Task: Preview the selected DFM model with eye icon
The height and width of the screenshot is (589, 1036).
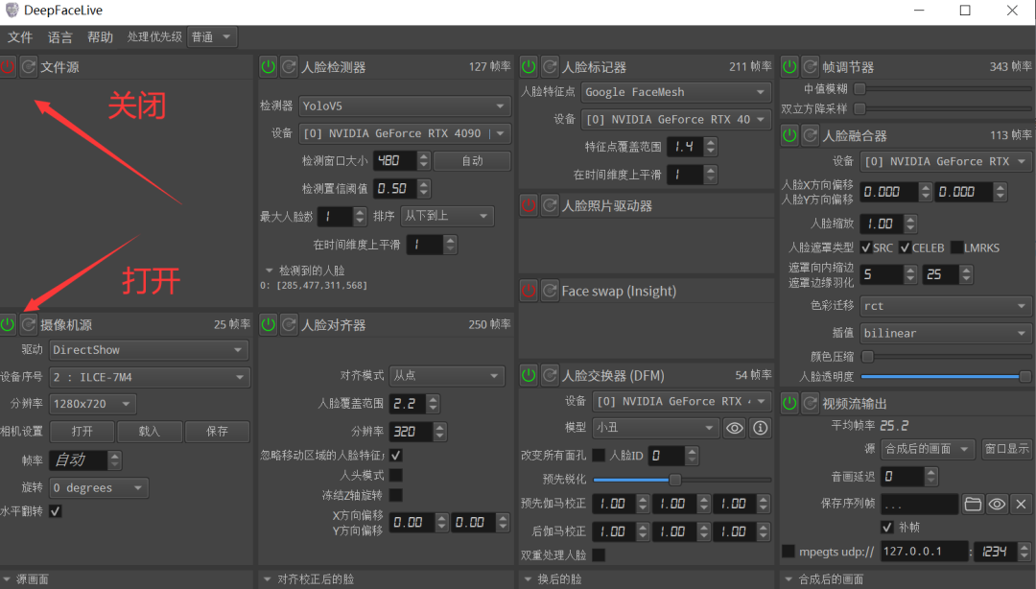Action: [x=734, y=429]
